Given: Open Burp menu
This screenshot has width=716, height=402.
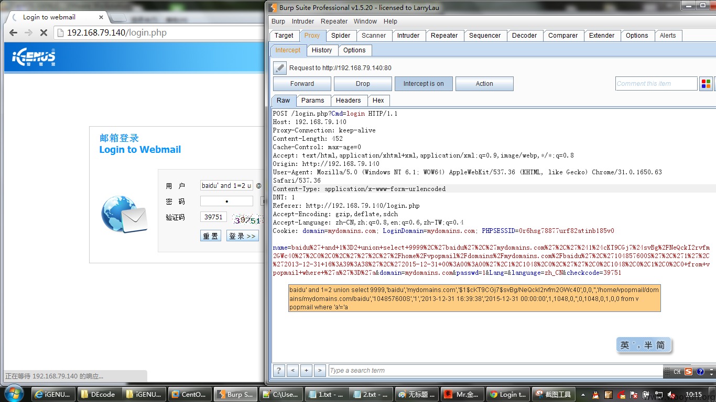Looking at the screenshot, I should 278,21.
